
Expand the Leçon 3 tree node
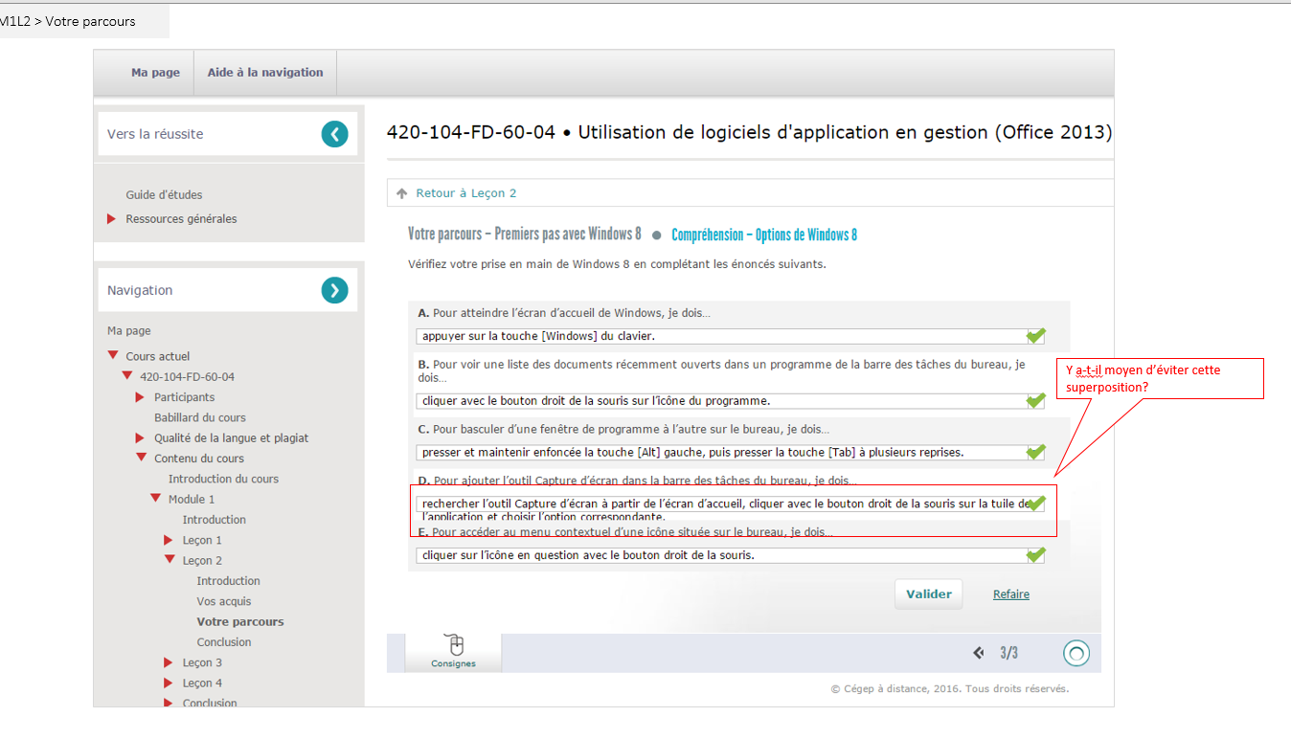click(170, 662)
